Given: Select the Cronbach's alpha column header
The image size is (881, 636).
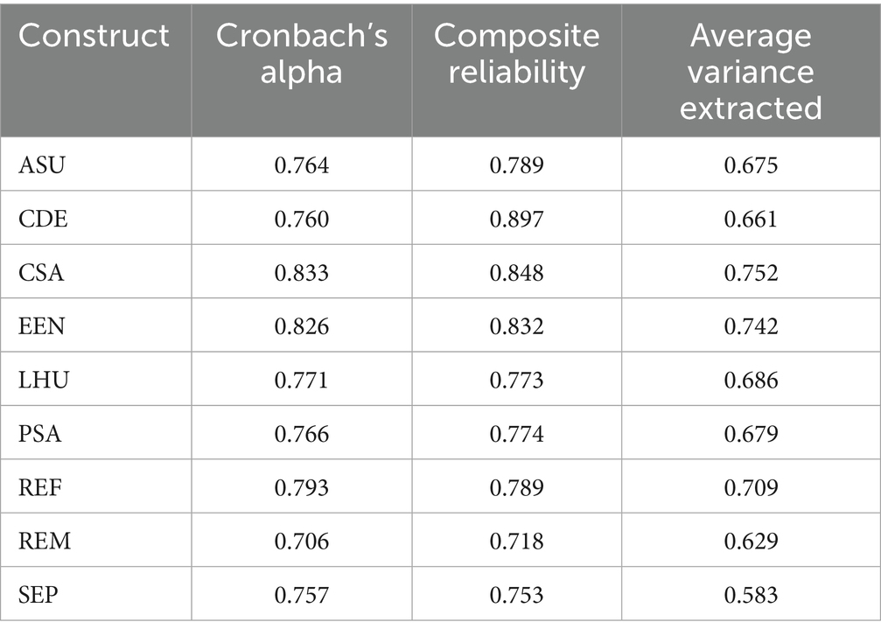Looking at the screenshot, I should (301, 53).
